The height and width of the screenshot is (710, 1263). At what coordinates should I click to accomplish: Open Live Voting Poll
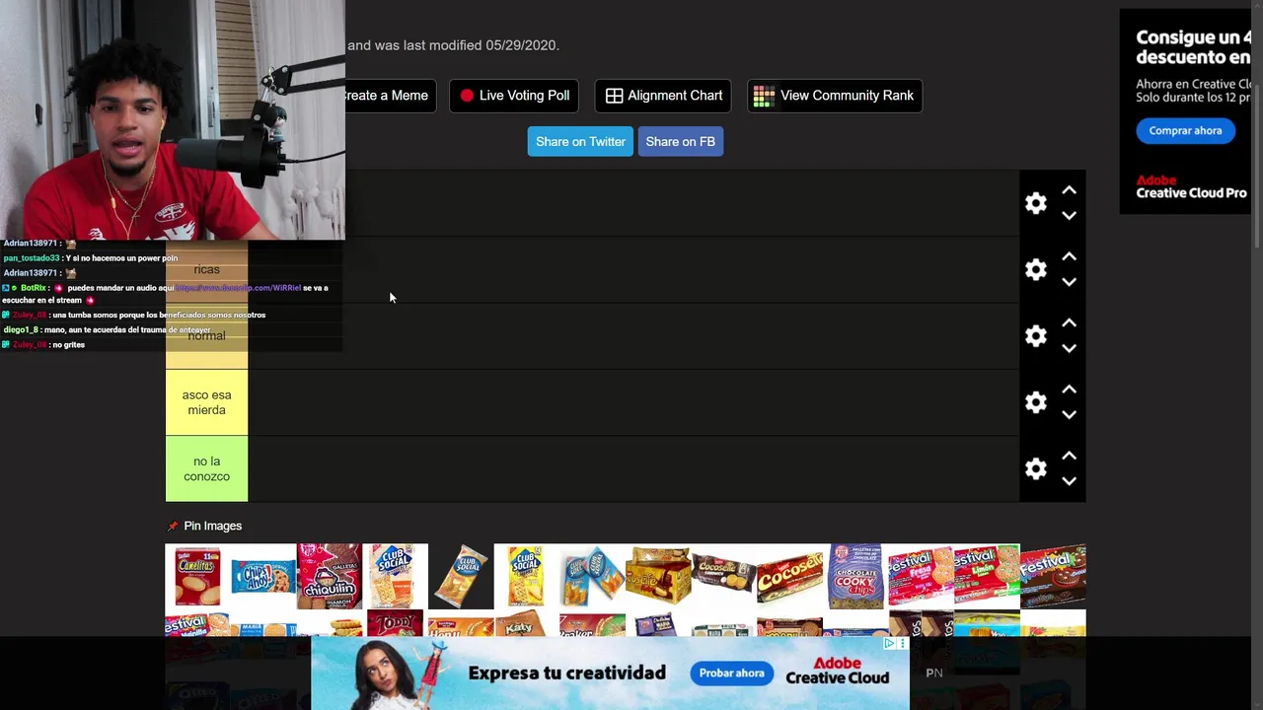click(514, 96)
